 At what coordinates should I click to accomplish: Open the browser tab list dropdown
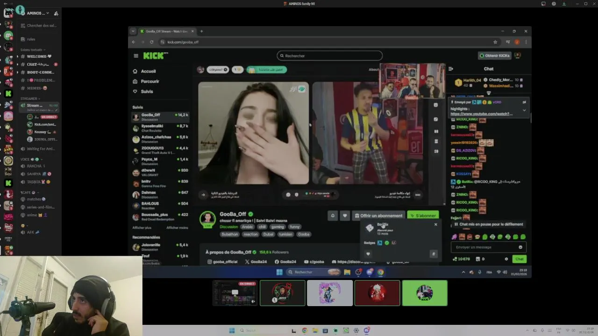(133, 31)
